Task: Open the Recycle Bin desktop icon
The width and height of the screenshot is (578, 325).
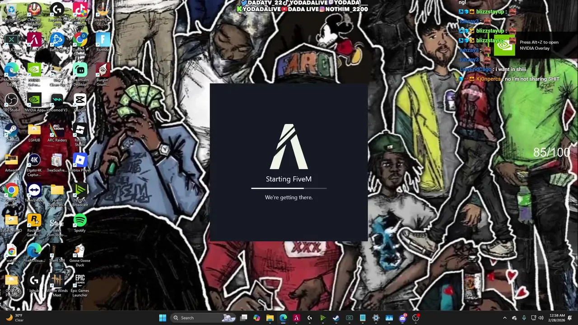Action: [x=11, y=13]
